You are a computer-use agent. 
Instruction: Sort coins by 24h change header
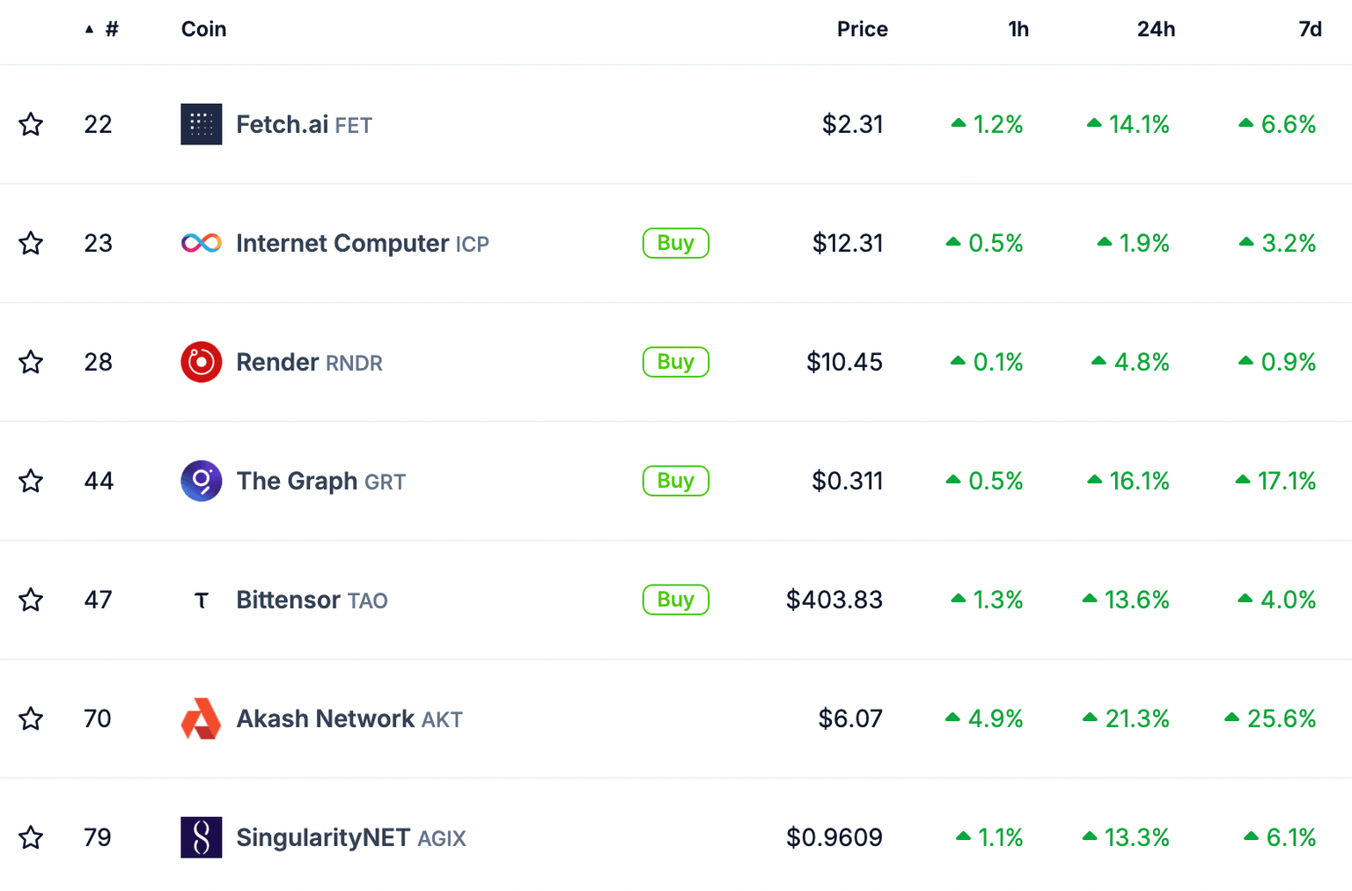tap(1156, 29)
